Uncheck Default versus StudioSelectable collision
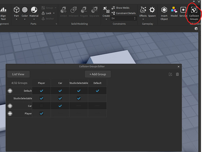The width and height of the screenshot is (202, 152). [79, 91]
